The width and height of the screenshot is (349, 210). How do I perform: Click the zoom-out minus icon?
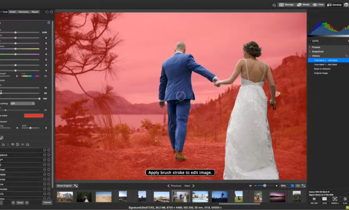click(x=255, y=186)
